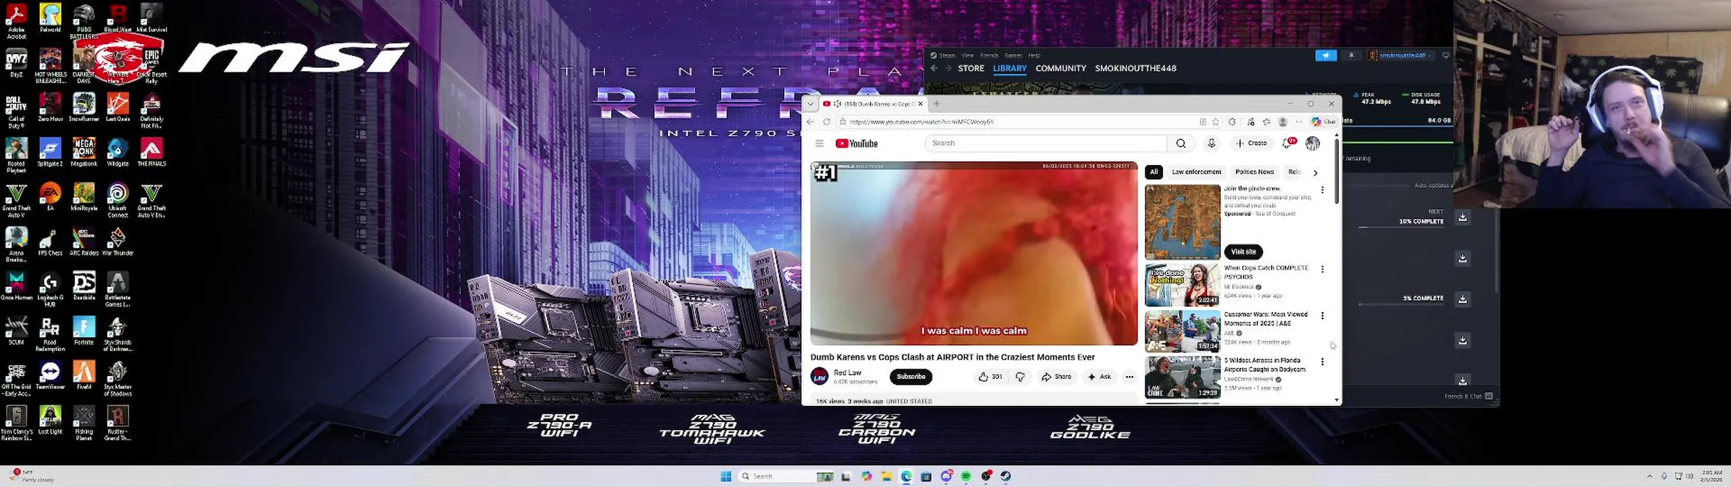Open the Edge profile icon
Screen dimensions: 1731x487
(1283, 122)
